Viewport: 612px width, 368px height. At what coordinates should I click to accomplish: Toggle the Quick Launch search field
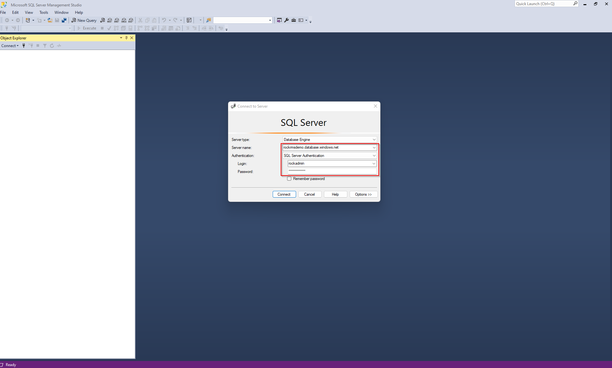545,4
